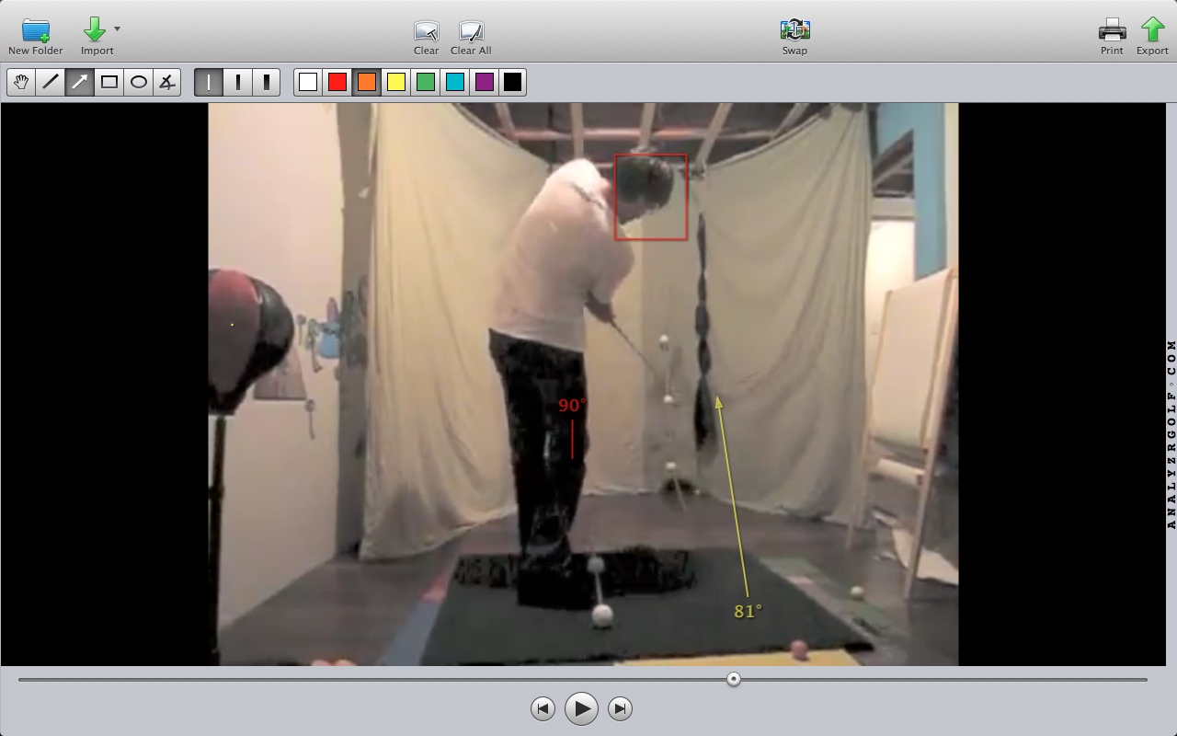Open the Import dropdown arrow
Screen dimensions: 1177x736
117,29
